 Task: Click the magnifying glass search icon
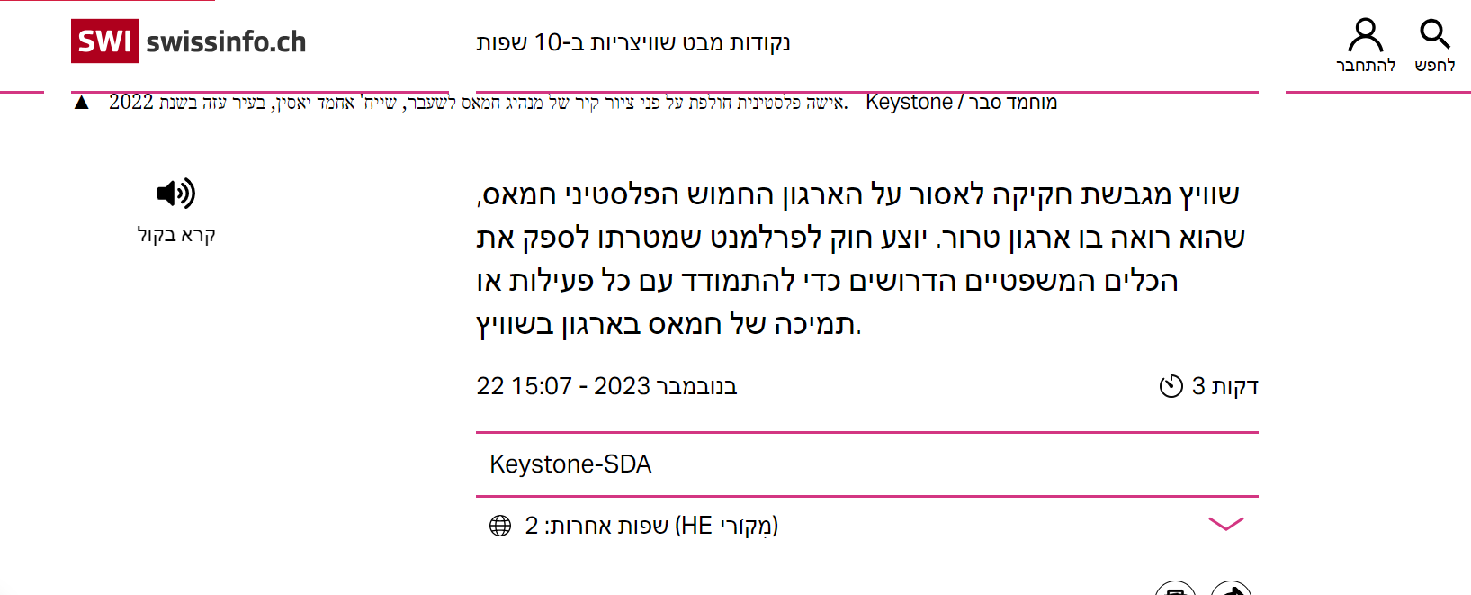pos(1434,34)
